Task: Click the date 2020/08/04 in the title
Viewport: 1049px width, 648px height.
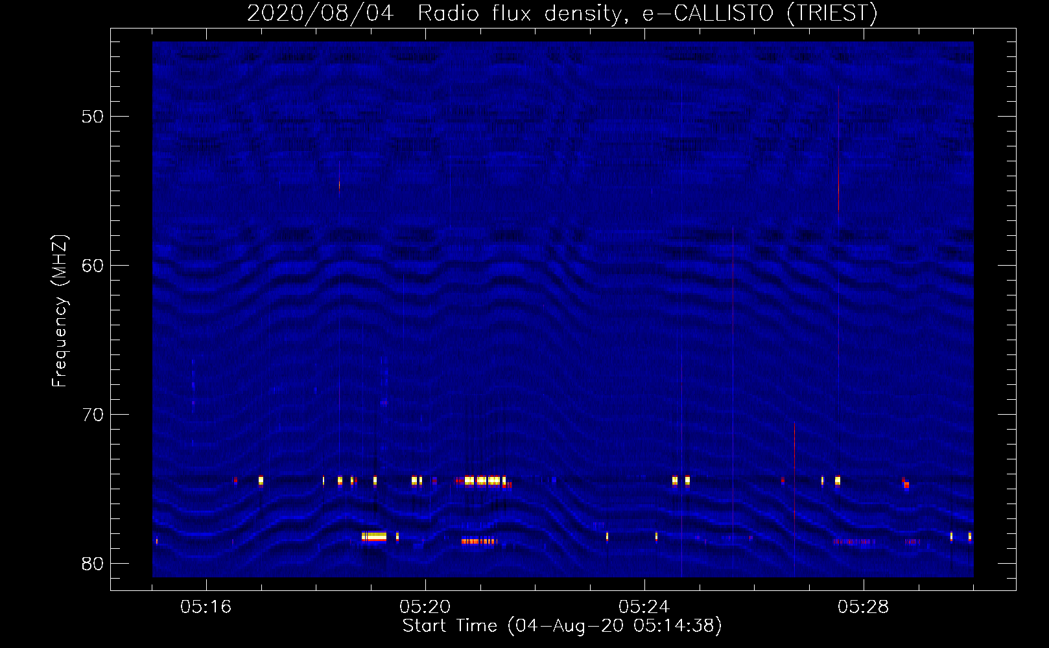Action: click(320, 14)
